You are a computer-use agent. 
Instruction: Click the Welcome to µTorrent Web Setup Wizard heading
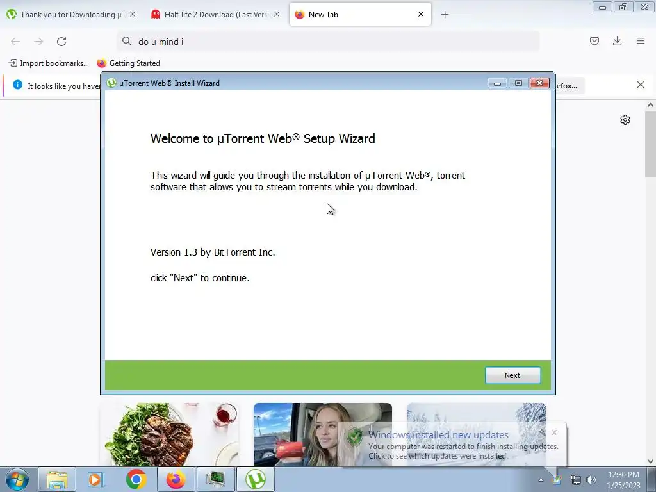coord(263,138)
